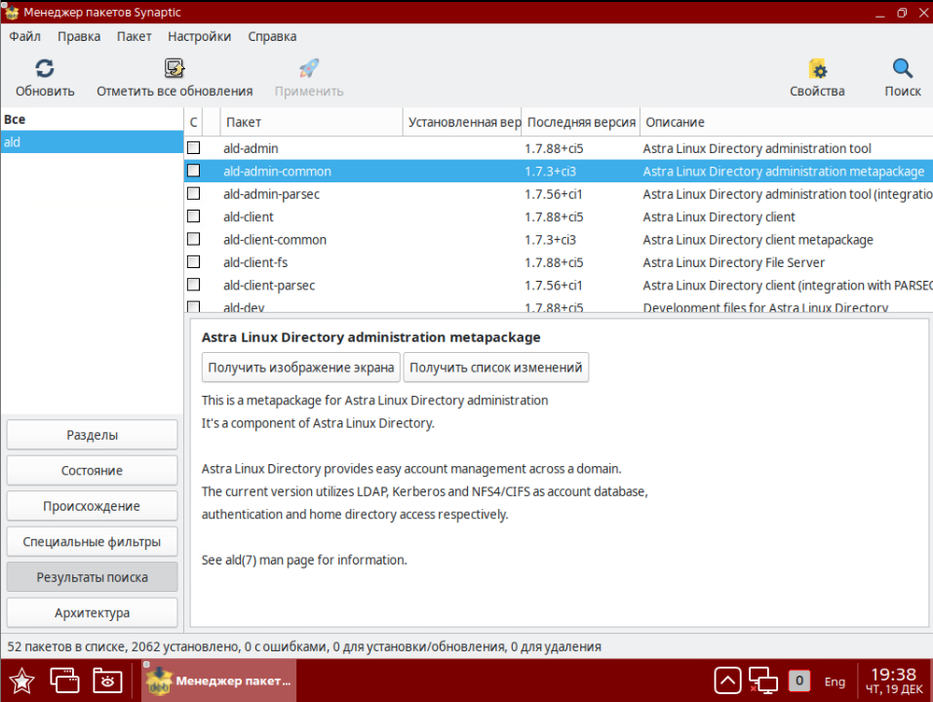The height and width of the screenshot is (702, 933).
Task: Select the ald-admin package row
Action: coord(559,148)
